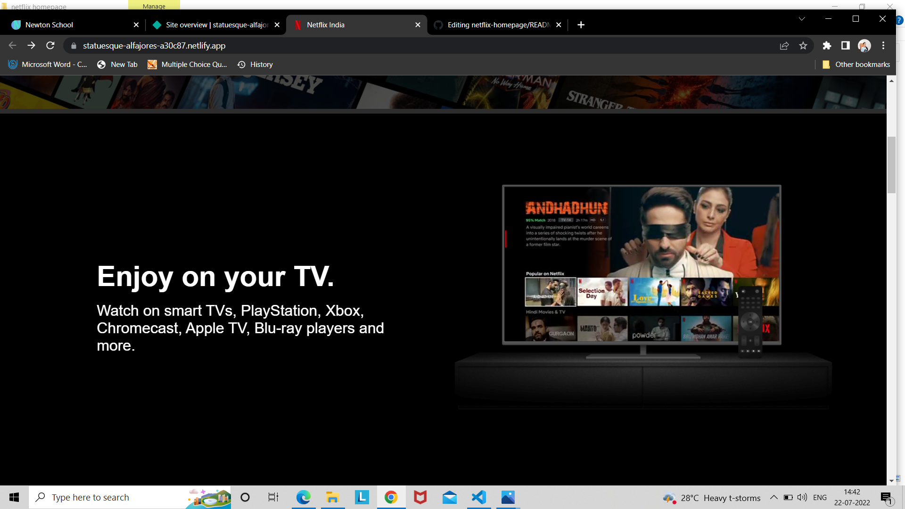The height and width of the screenshot is (509, 905).
Task: Share this page icon in address bar
Action: coord(784,46)
